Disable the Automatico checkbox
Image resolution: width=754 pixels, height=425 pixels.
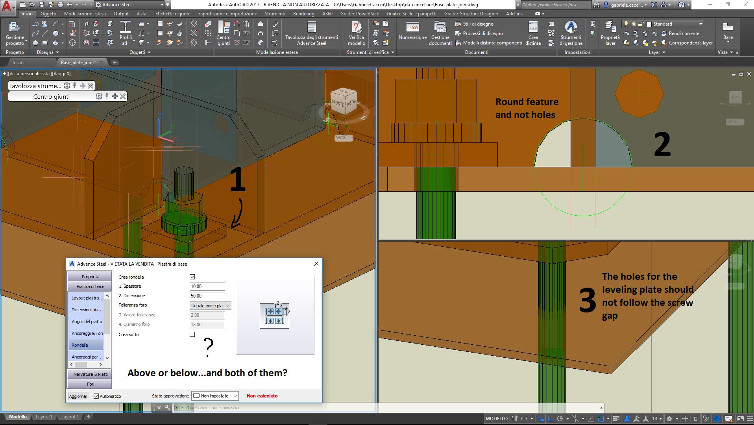(x=96, y=396)
